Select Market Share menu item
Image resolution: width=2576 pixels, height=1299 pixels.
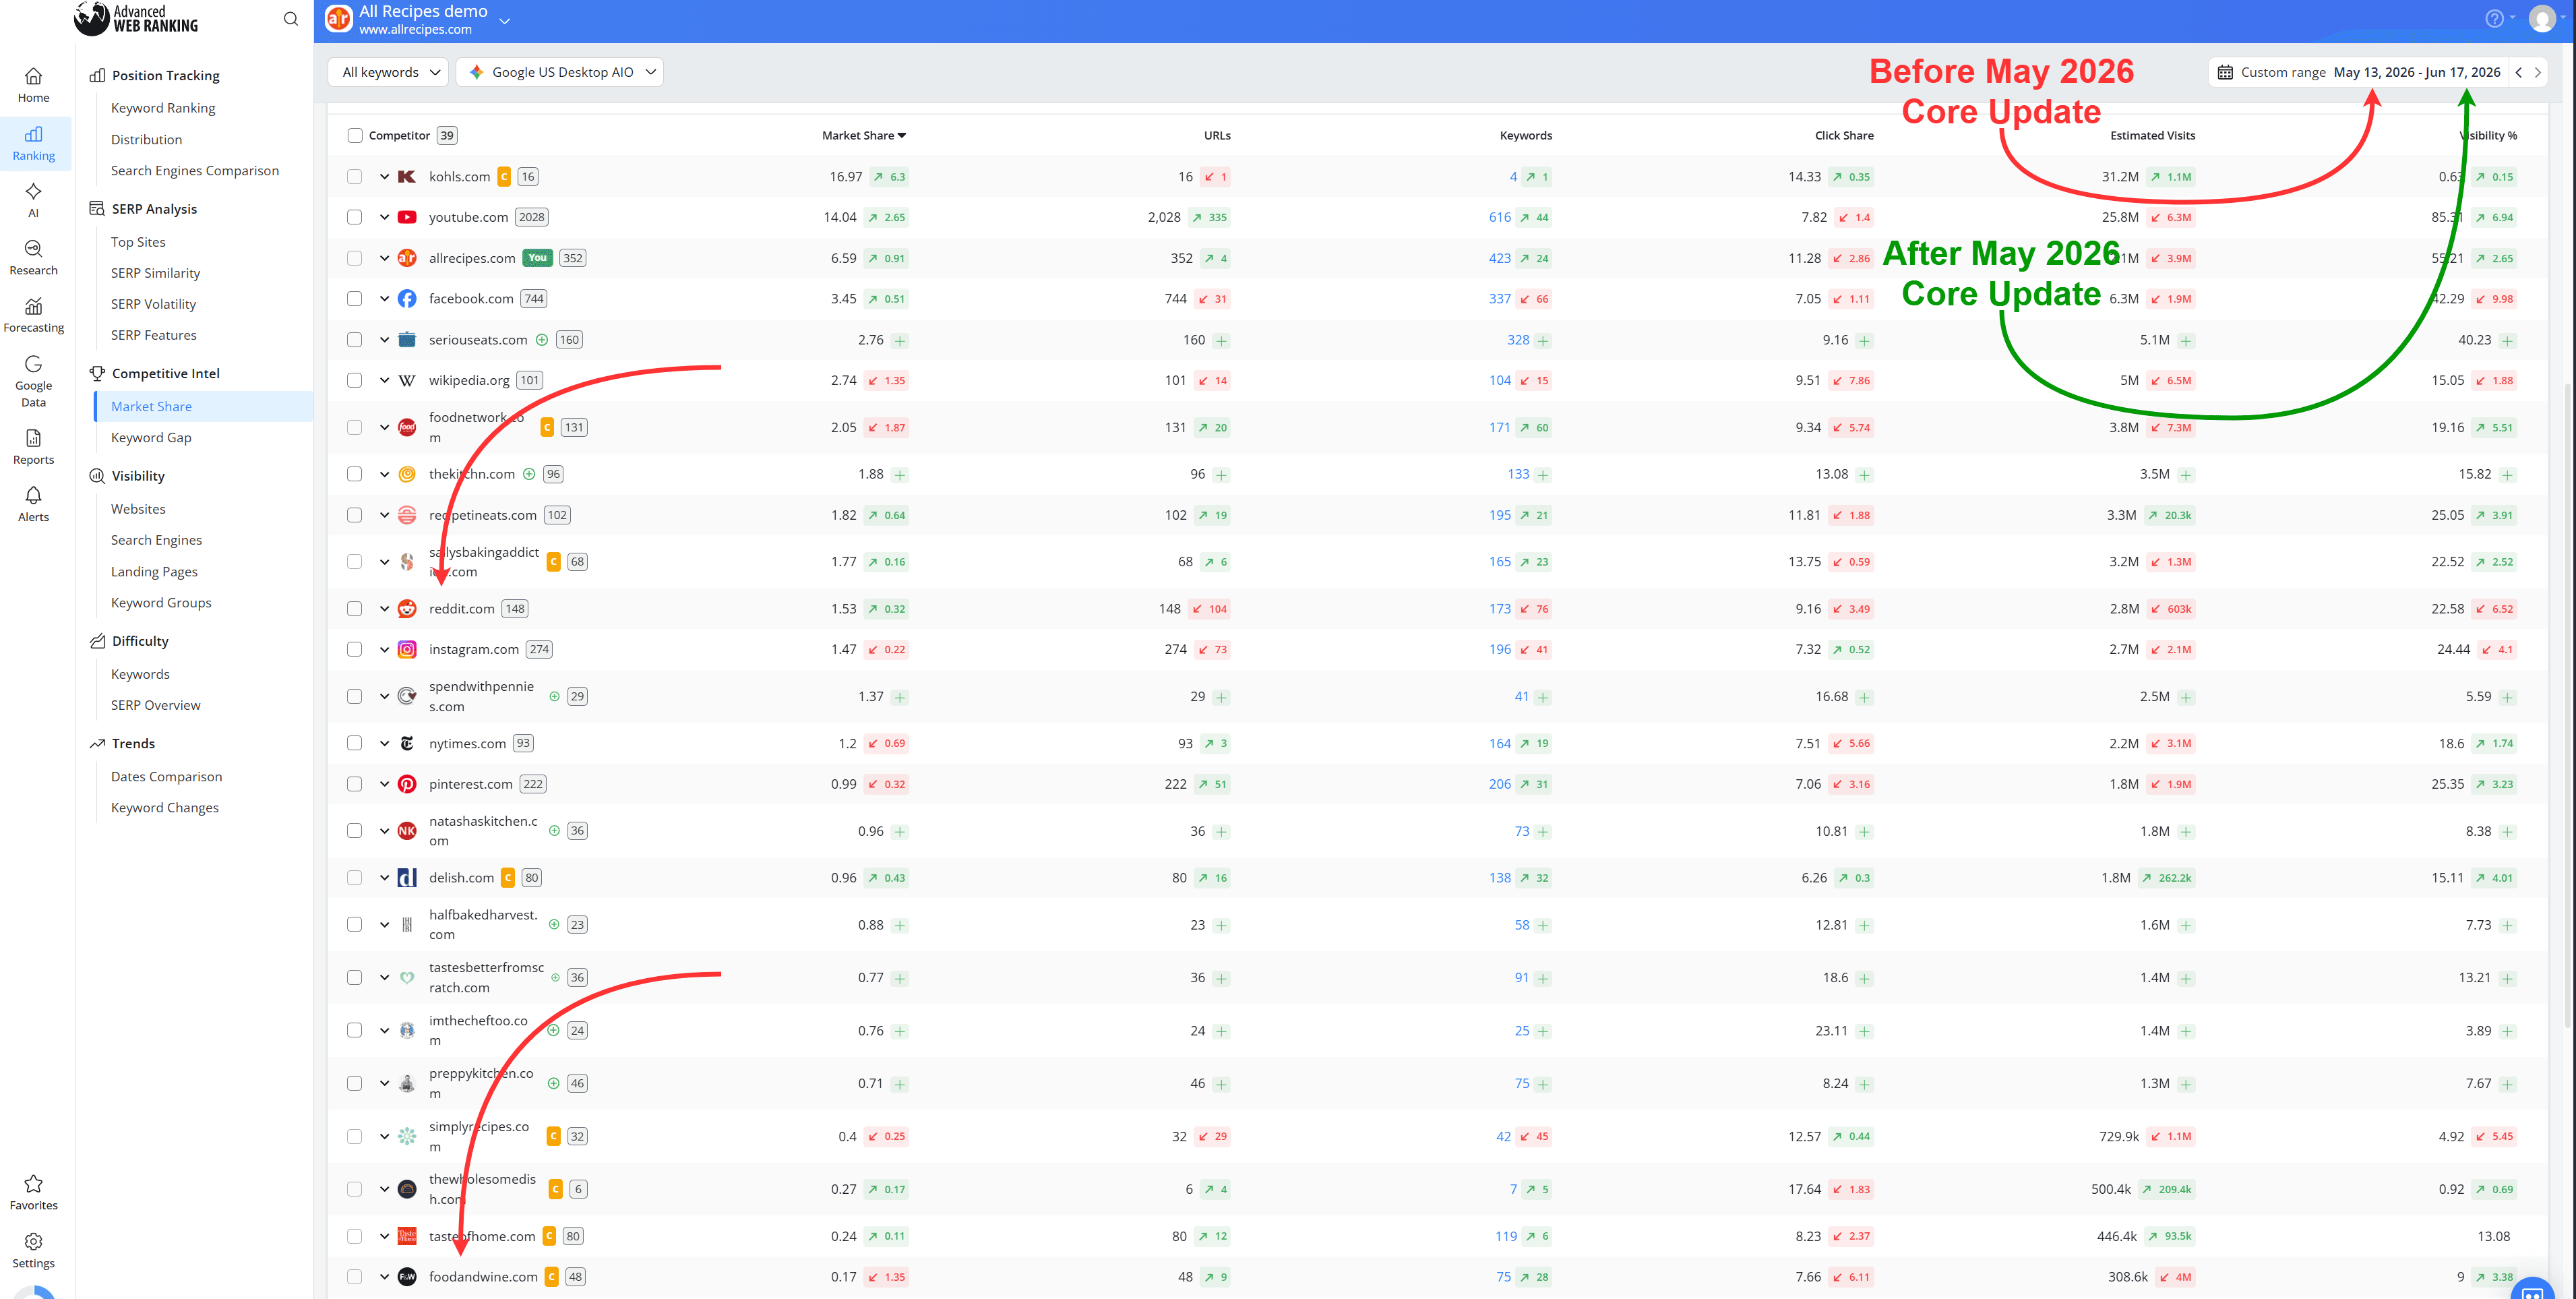[x=151, y=406]
